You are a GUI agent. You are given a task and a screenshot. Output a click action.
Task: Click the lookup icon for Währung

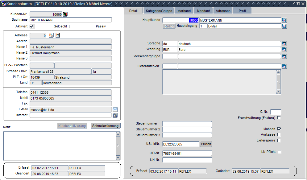284,50
